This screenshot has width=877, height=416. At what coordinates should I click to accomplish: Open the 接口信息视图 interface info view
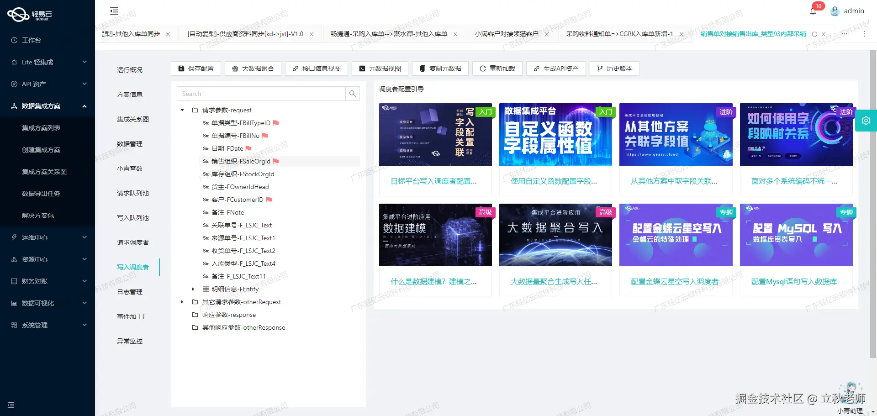(316, 68)
